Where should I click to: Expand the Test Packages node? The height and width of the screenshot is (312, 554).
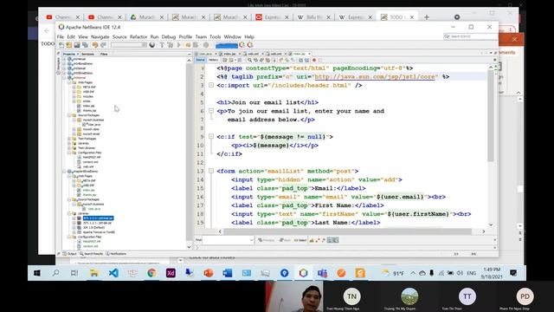(69, 139)
